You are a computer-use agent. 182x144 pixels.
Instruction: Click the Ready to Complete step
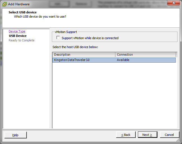click(x=21, y=40)
